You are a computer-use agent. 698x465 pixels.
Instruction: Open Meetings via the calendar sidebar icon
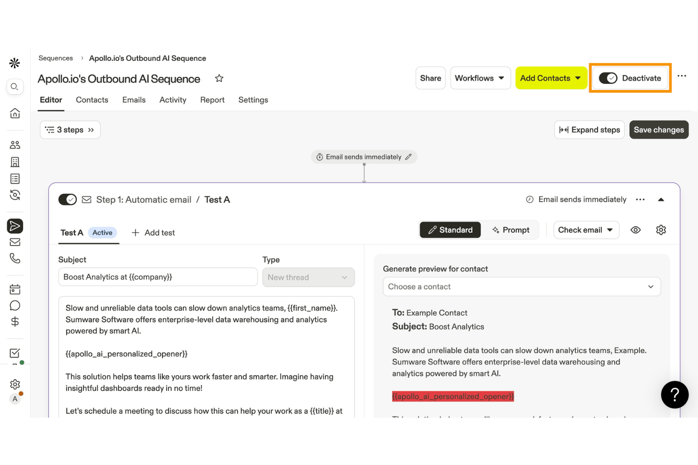click(15, 289)
